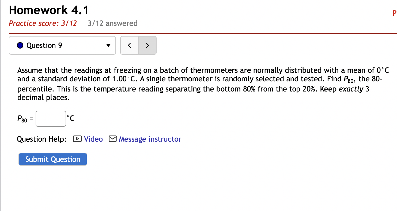Click the envelope icon for messaging the instructor
The width and height of the screenshot is (397, 211).
pyautogui.click(x=112, y=138)
